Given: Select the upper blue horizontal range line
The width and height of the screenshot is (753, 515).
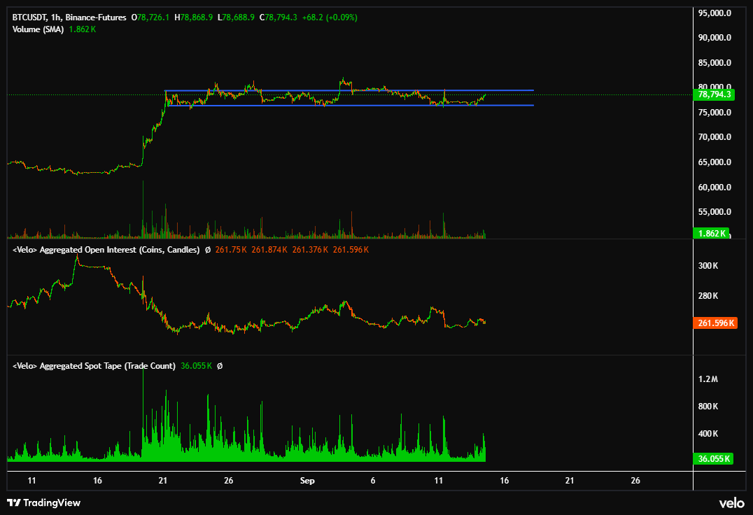Looking at the screenshot, I should (x=349, y=90).
